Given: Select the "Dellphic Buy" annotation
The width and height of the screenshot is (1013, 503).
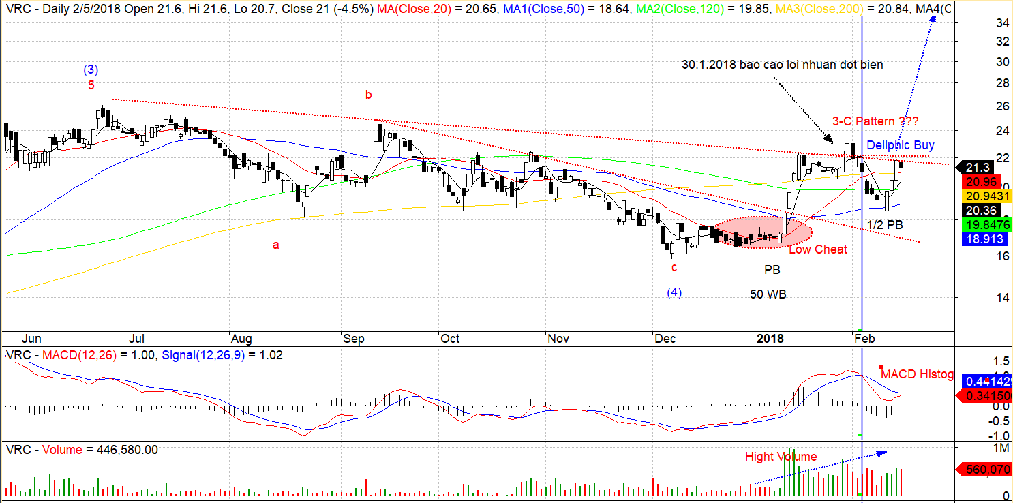Looking at the screenshot, I should [901, 145].
